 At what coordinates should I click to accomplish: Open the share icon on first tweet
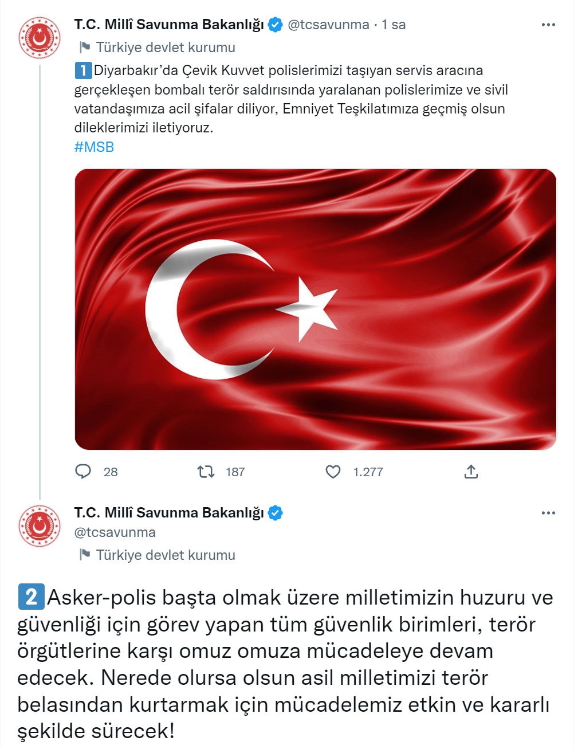(471, 472)
